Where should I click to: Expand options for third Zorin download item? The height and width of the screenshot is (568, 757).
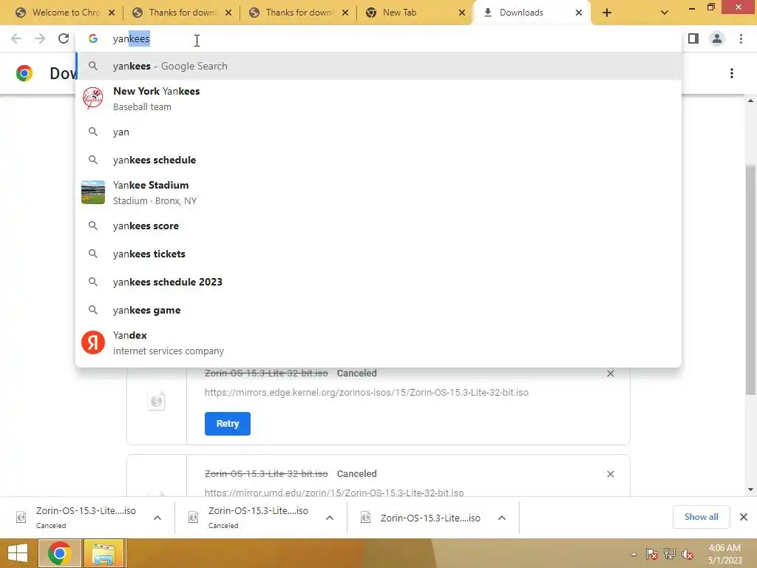[502, 518]
